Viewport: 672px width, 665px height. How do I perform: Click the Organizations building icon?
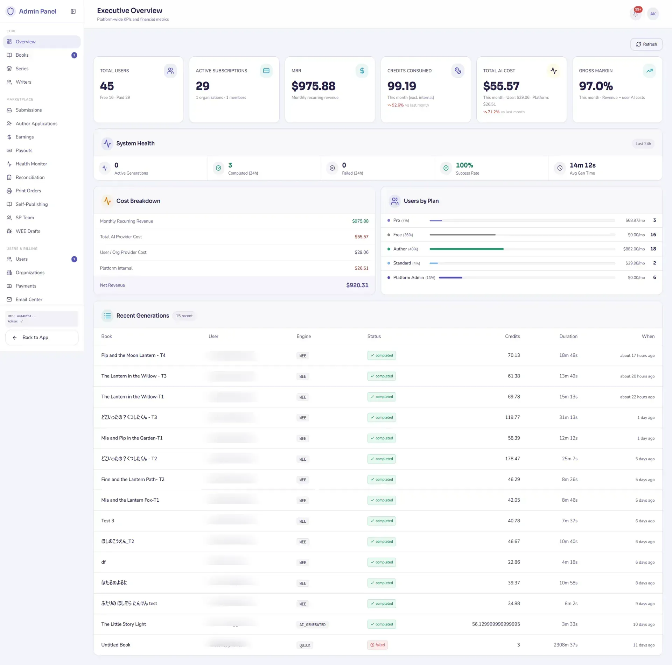9,273
